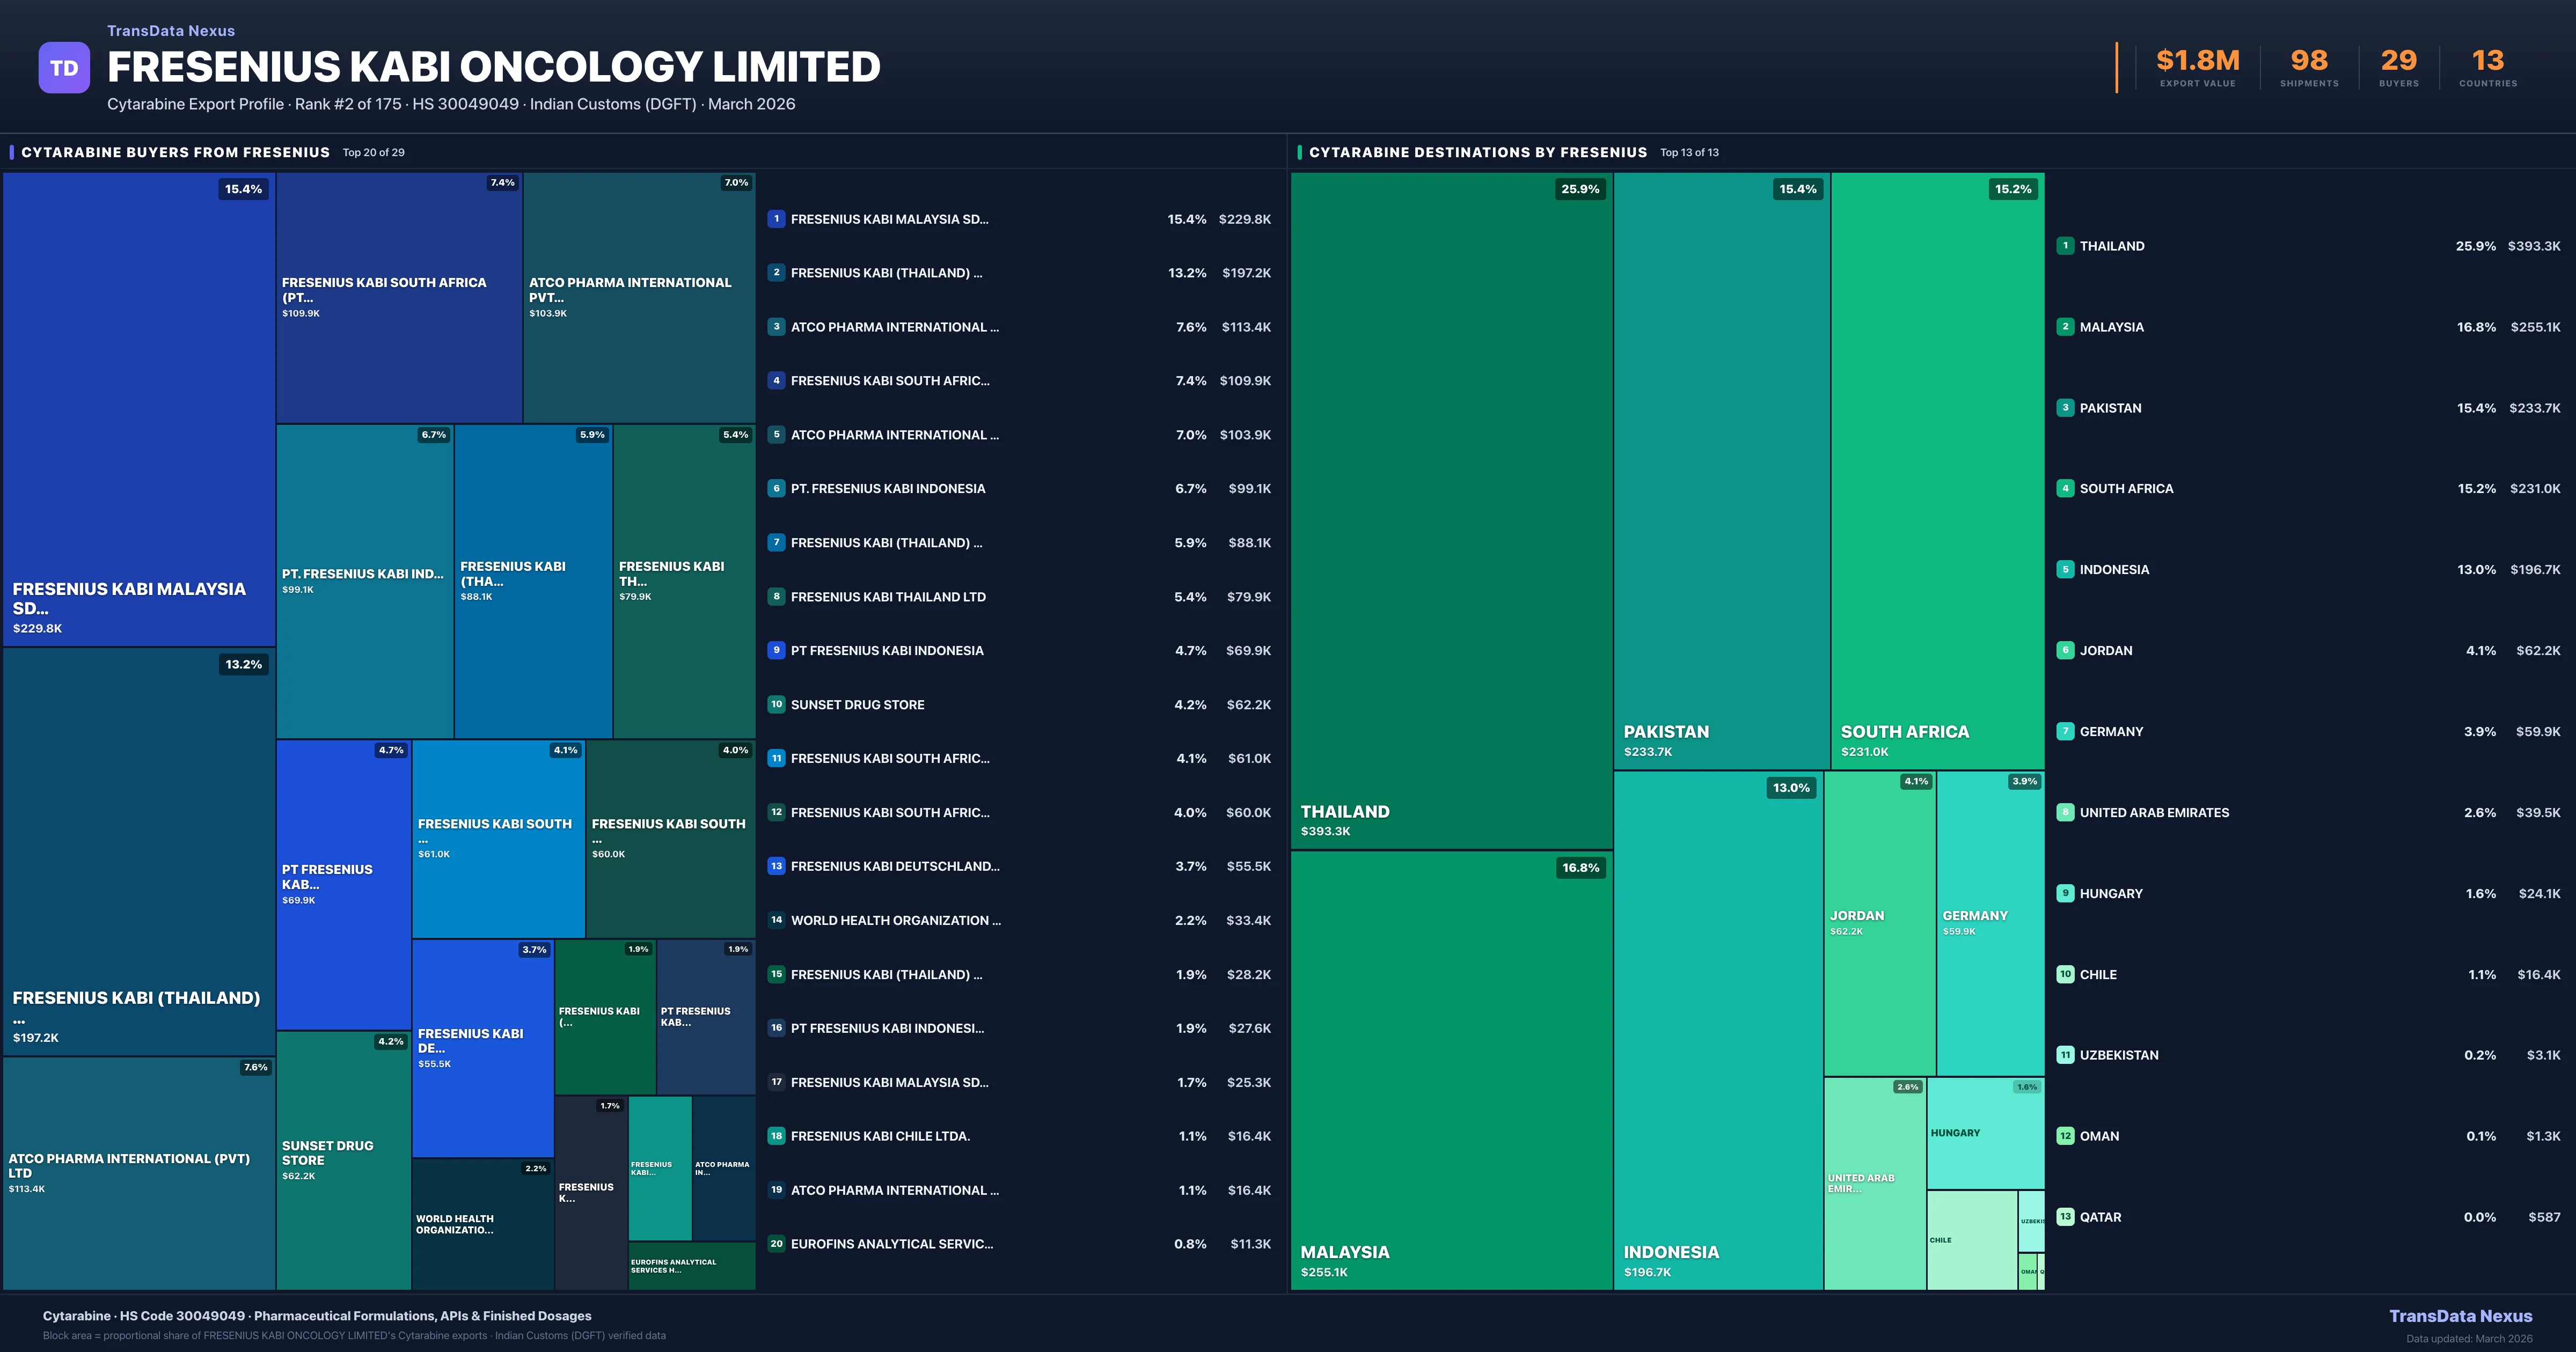Screen dimensions: 2576x1352
Task: Select the Cytarabine Buyers From Fresenius heading
Action: [175, 152]
